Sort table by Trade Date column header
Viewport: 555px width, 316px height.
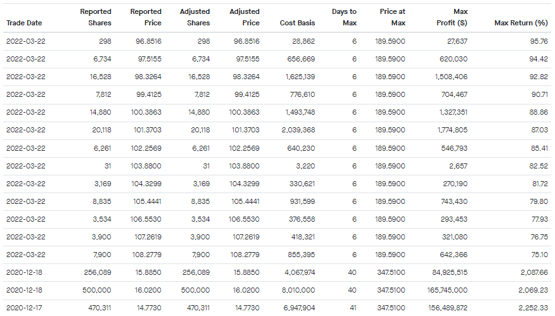24,23
